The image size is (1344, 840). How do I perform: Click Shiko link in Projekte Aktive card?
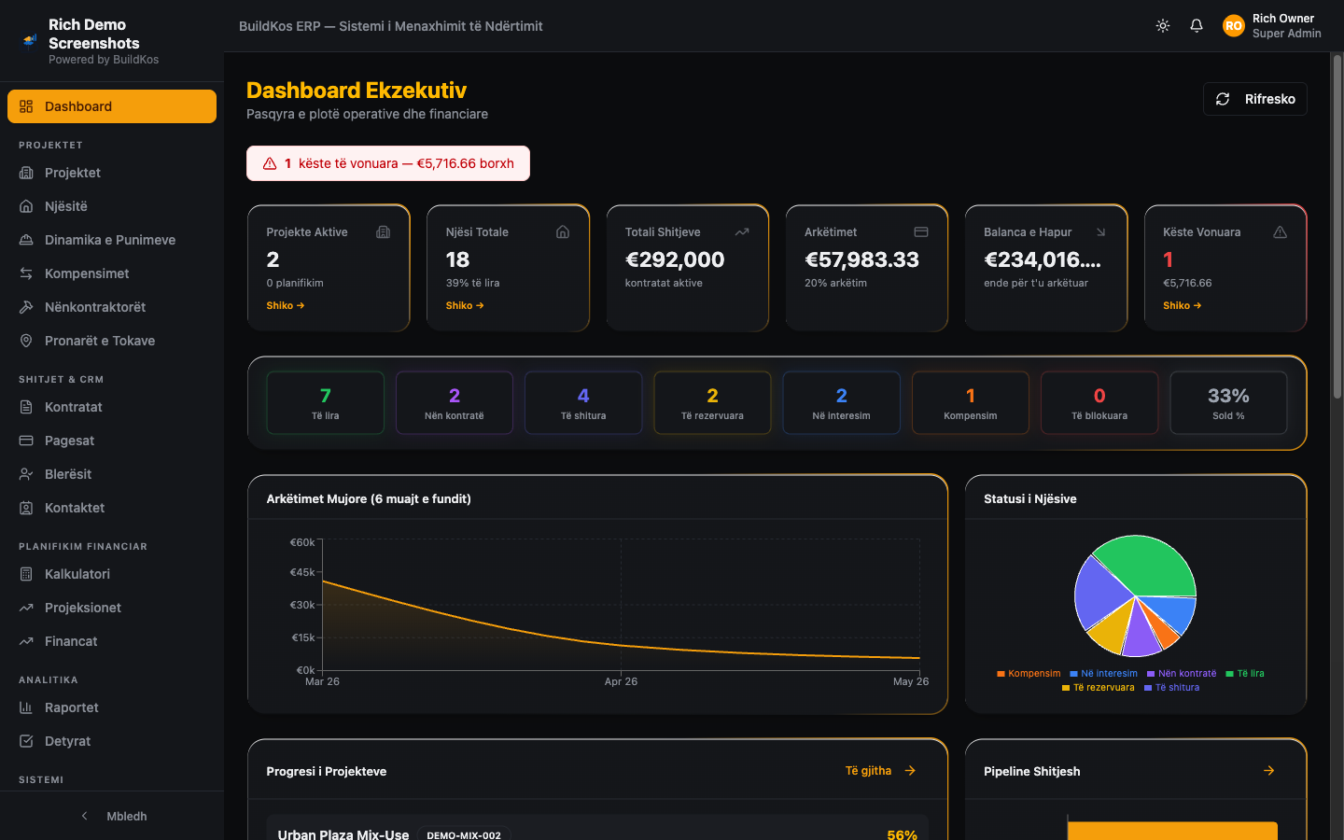286,305
